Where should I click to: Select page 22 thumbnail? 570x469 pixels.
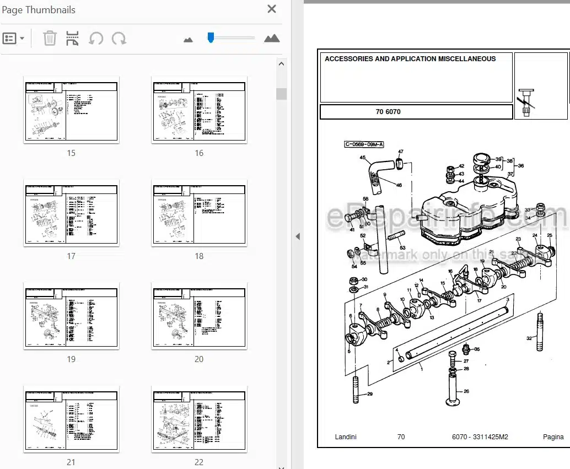pyautogui.click(x=199, y=419)
